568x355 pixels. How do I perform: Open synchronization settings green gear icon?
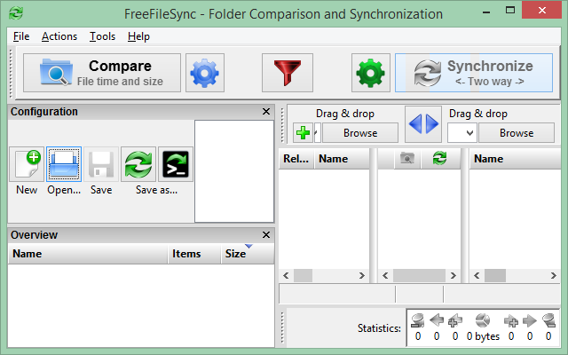(x=370, y=73)
